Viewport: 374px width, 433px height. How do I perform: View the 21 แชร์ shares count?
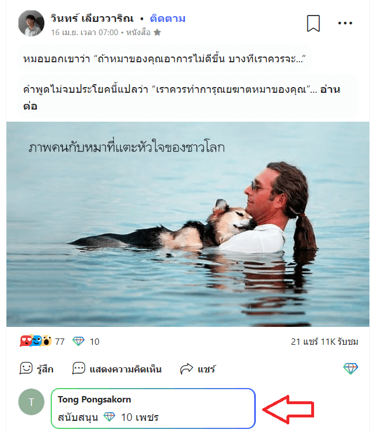tap(304, 341)
